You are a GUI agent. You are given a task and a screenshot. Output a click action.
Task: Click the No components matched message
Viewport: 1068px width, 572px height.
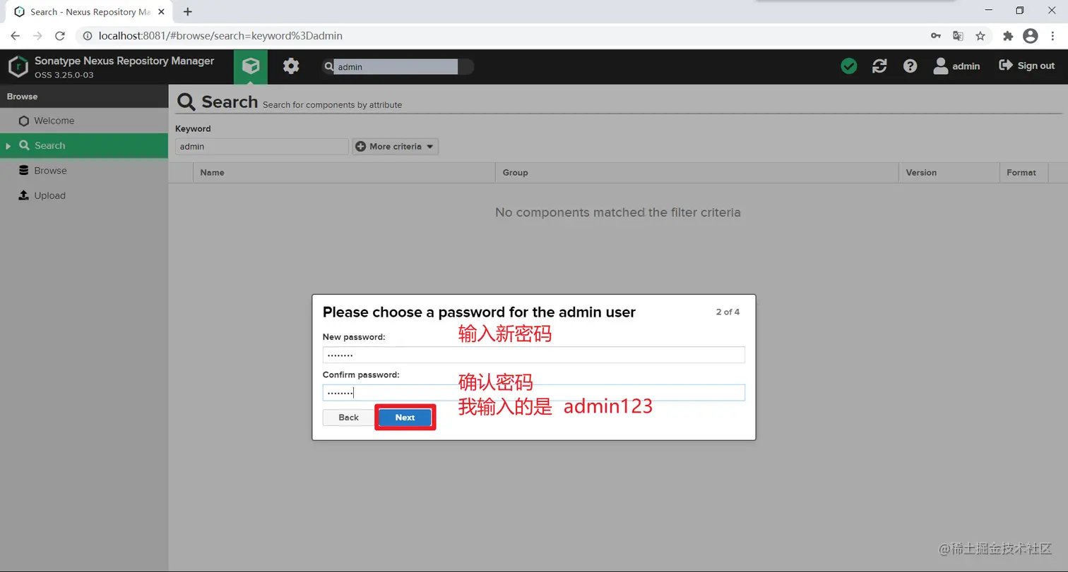[x=618, y=212]
